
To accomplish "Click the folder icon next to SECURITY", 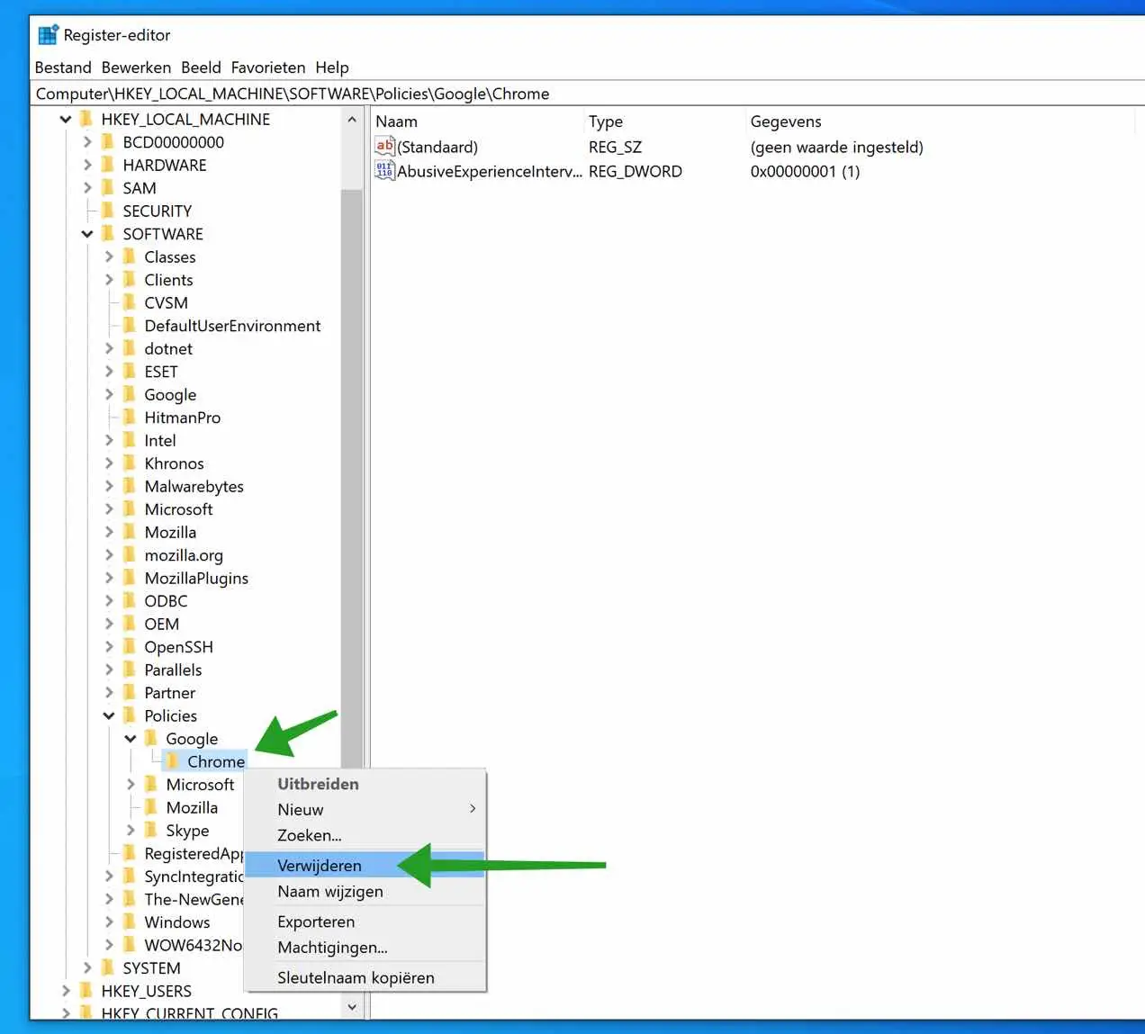I will (x=107, y=211).
